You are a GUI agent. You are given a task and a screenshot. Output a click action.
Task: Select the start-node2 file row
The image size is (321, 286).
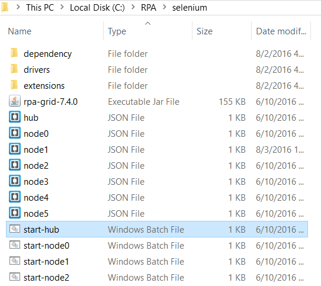coord(157,277)
